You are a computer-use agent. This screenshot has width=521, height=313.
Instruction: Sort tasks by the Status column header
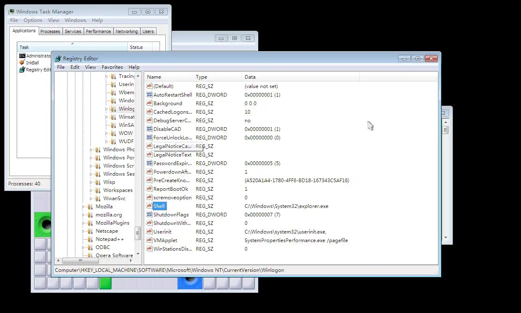click(x=140, y=47)
